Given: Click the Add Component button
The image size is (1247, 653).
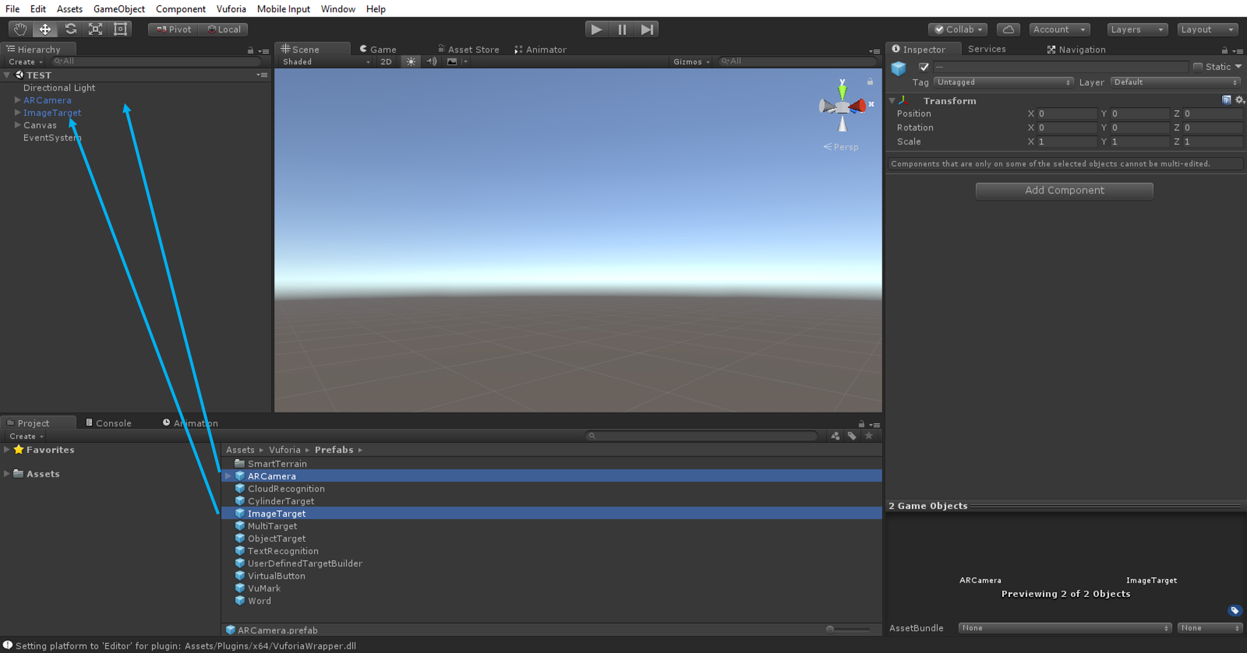Looking at the screenshot, I should [1064, 190].
